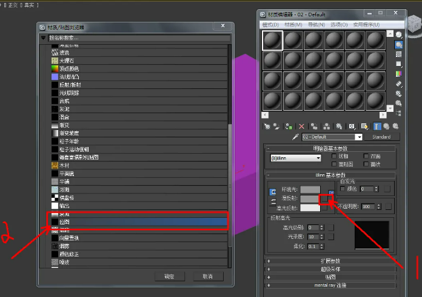Click the 取消 button in the browser
The width and height of the screenshot is (422, 297).
(x=208, y=276)
